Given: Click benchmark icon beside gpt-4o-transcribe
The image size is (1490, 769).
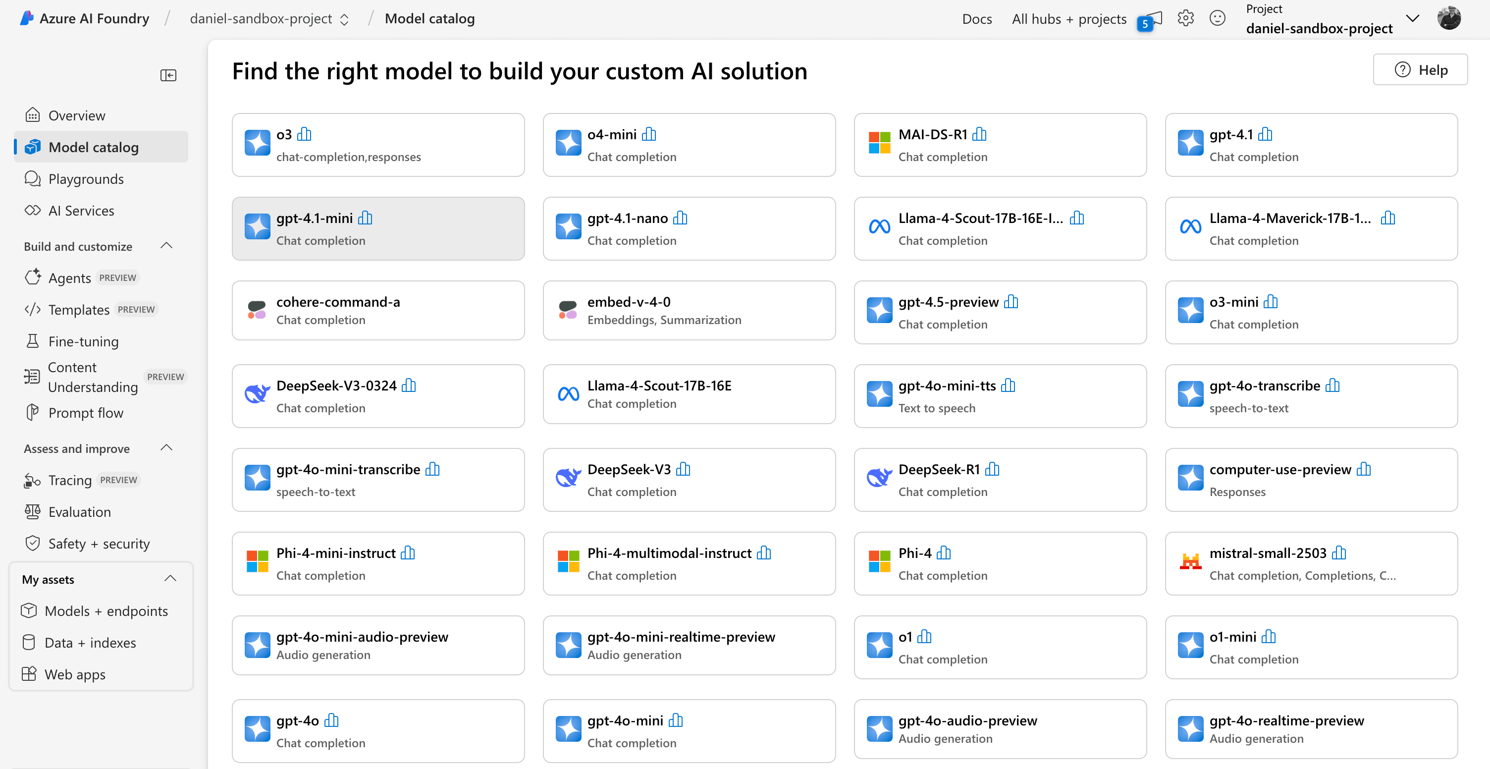Looking at the screenshot, I should click(1332, 385).
